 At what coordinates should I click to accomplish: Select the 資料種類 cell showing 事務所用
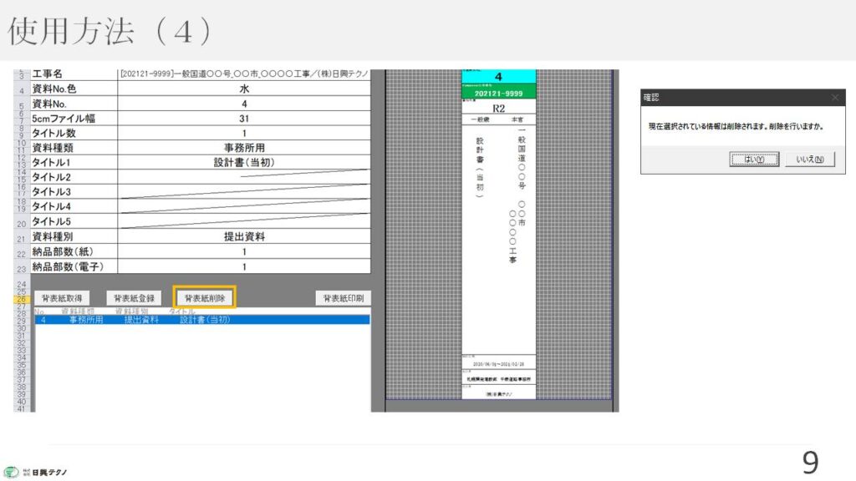[244, 148]
